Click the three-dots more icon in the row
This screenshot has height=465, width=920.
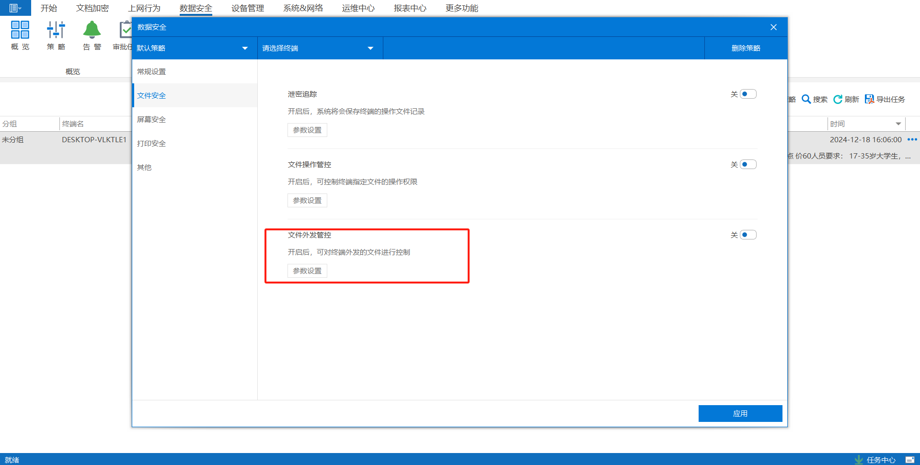912,139
